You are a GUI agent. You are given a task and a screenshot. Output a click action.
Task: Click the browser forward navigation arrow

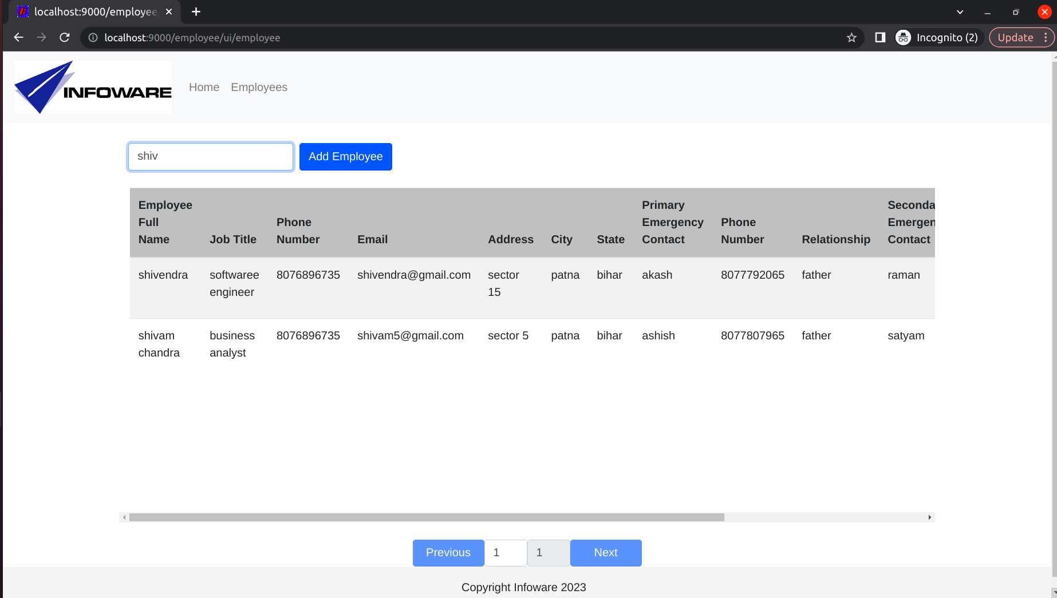[x=41, y=37]
